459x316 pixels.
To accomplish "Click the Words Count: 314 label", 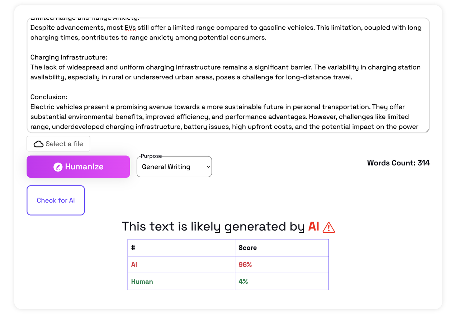I will click(398, 163).
